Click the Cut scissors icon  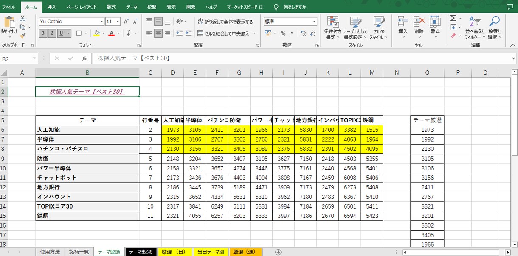point(23,18)
